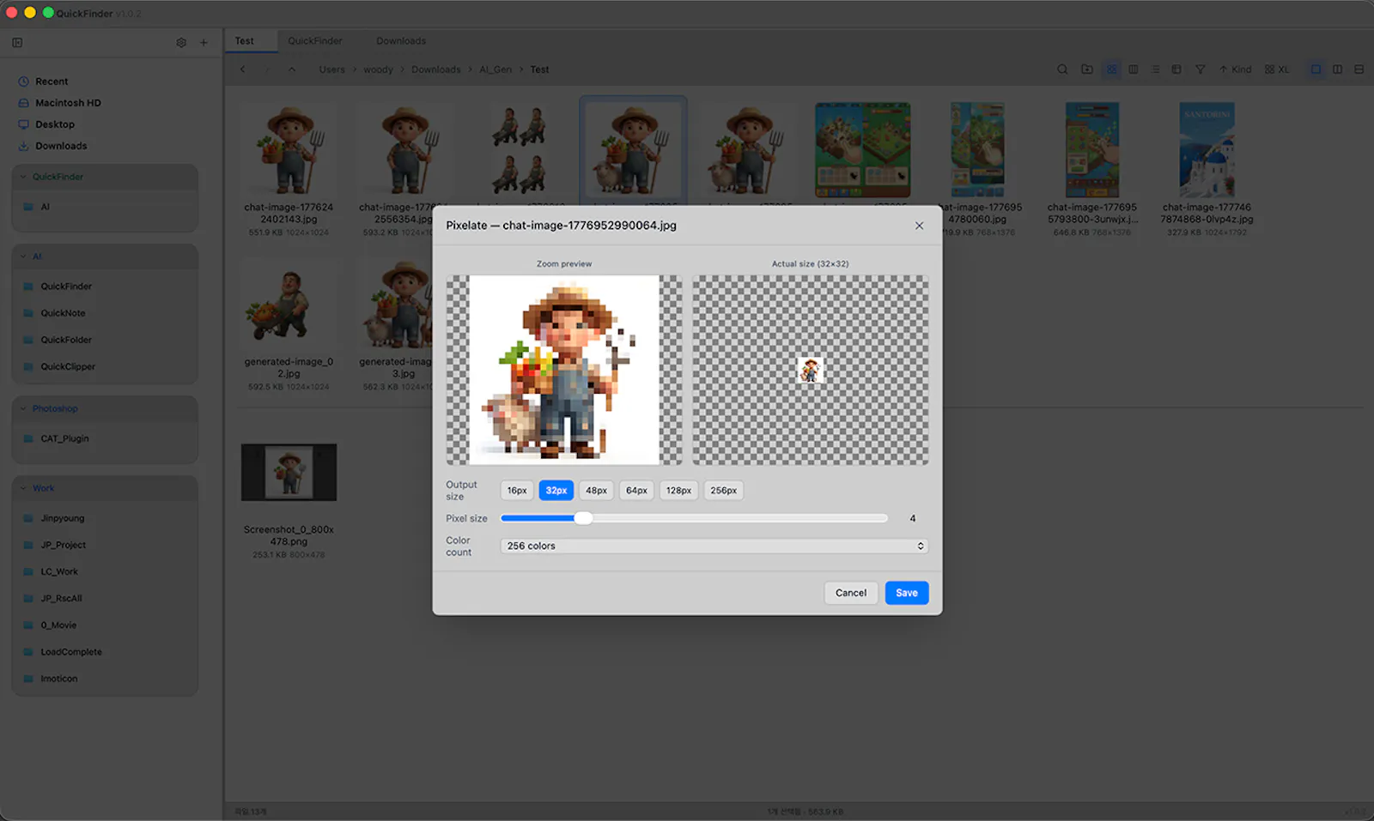The image size is (1374, 821).
Task: Switch to the QuickFinder tab
Action: tap(314, 41)
